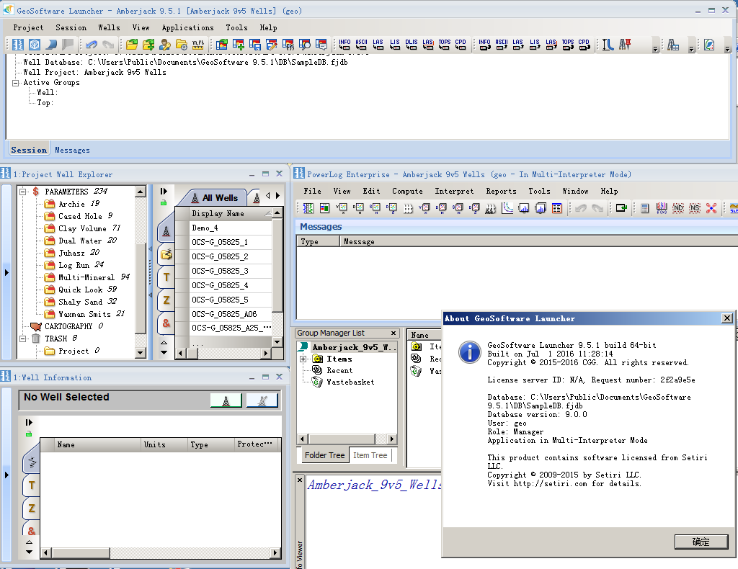Click the well list scroll up arrow
Image resolution: width=738 pixels, height=569 pixels.
[x=277, y=213]
